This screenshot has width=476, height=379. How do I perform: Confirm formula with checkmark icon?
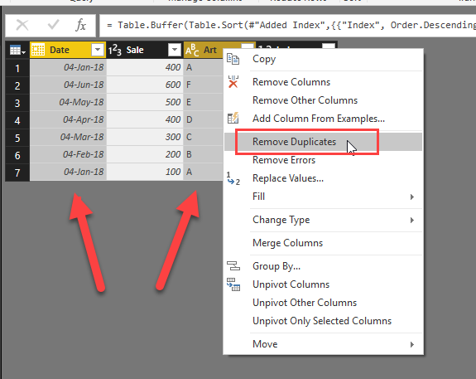pos(53,25)
